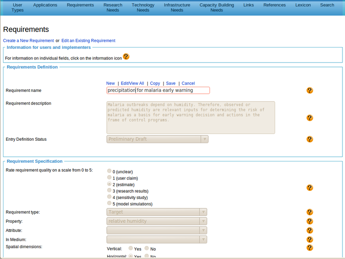Click information icon in users and implementers section

point(126,57)
